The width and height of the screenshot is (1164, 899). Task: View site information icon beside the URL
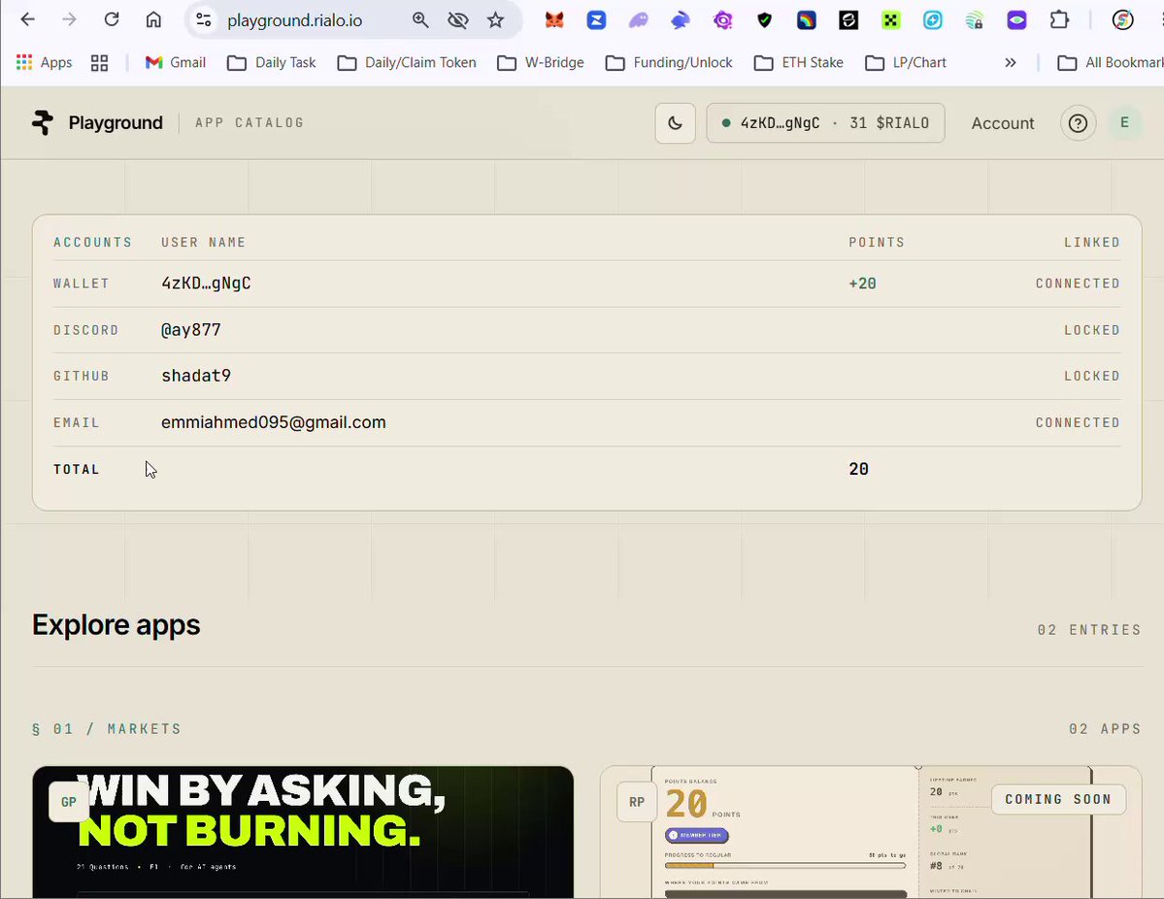(204, 20)
